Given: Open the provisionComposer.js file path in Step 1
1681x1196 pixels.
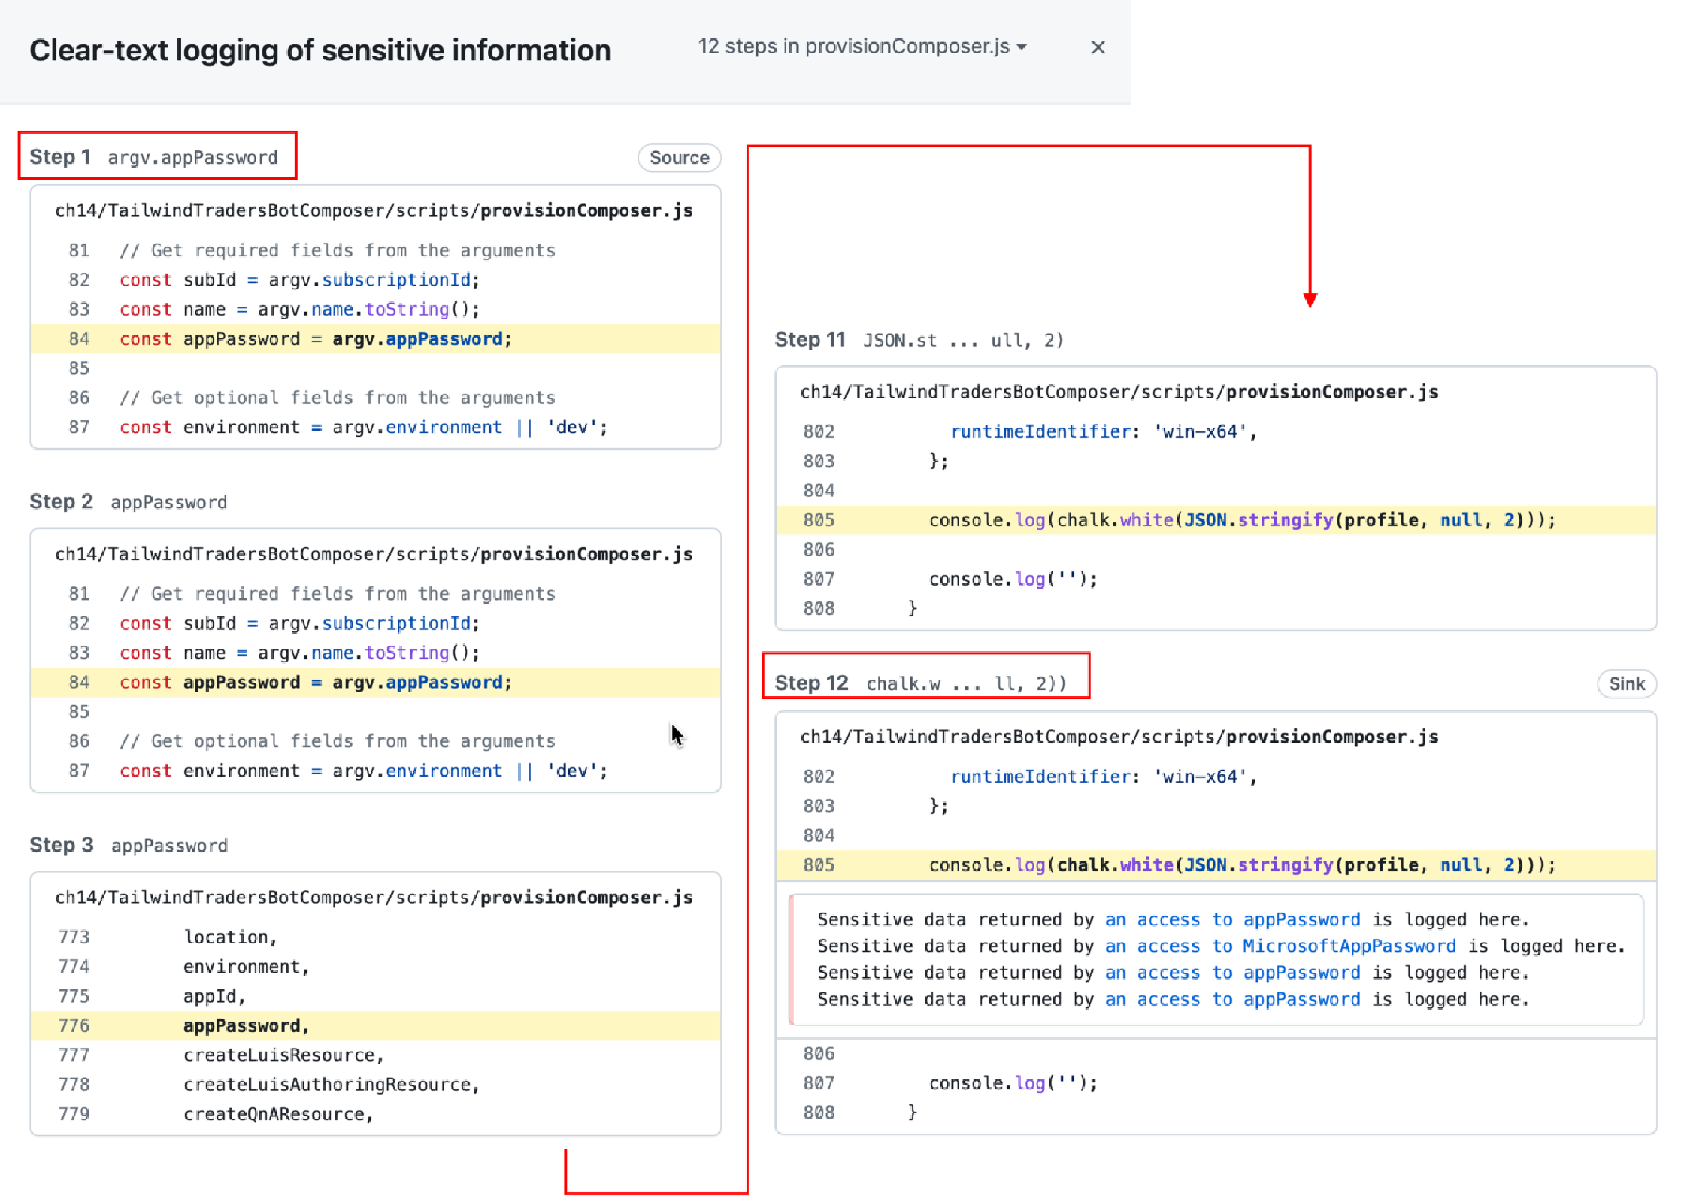Looking at the screenshot, I should click(374, 210).
